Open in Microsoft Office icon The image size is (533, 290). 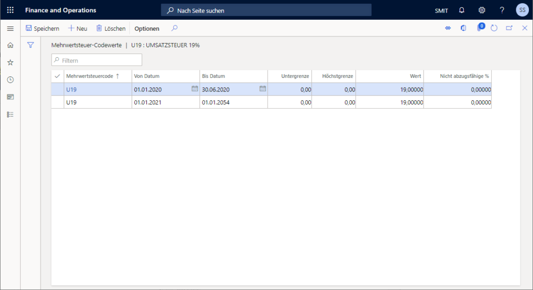463,28
